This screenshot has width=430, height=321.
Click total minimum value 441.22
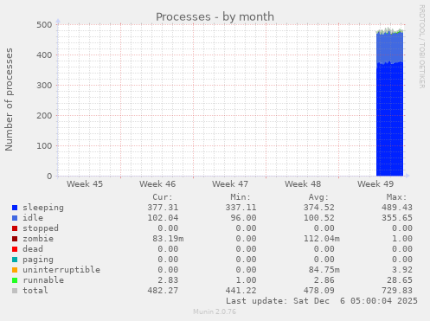pos(241,291)
